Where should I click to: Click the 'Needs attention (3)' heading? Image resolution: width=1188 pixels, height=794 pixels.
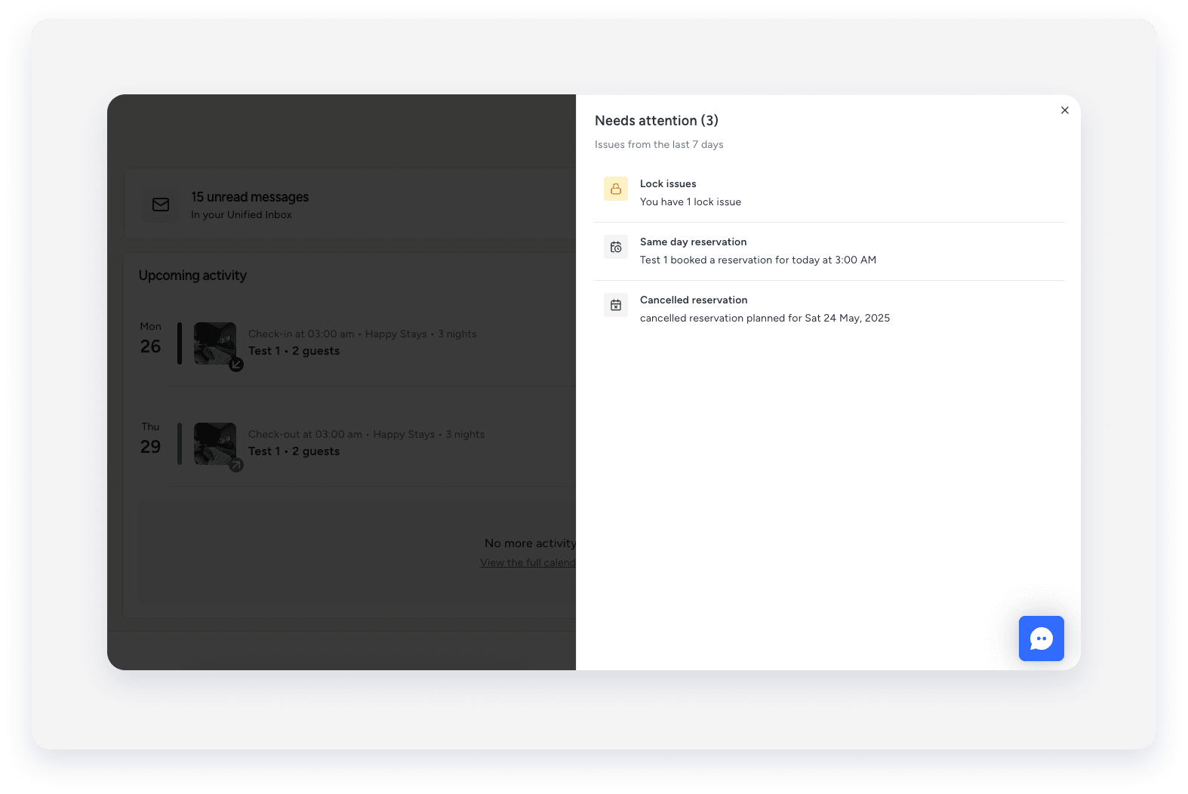tap(657, 121)
